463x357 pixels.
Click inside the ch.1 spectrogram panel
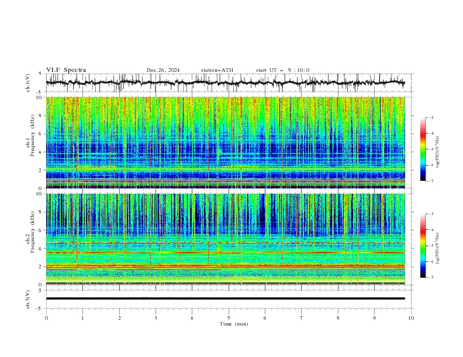tap(225, 142)
